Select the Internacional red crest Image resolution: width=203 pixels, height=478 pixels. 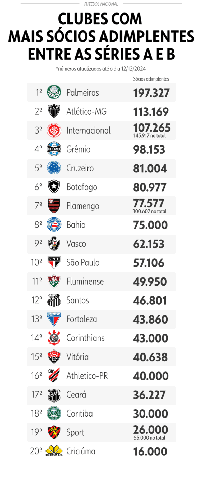click(54, 130)
